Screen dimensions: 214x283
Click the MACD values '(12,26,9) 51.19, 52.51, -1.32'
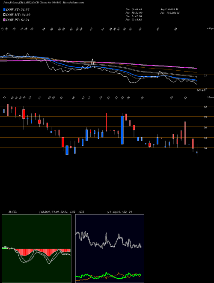(x=58, y=212)
